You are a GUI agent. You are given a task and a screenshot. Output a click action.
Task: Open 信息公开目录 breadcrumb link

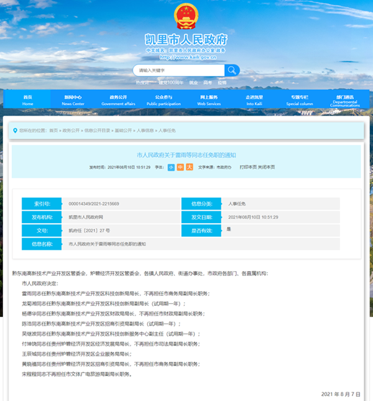point(96,131)
